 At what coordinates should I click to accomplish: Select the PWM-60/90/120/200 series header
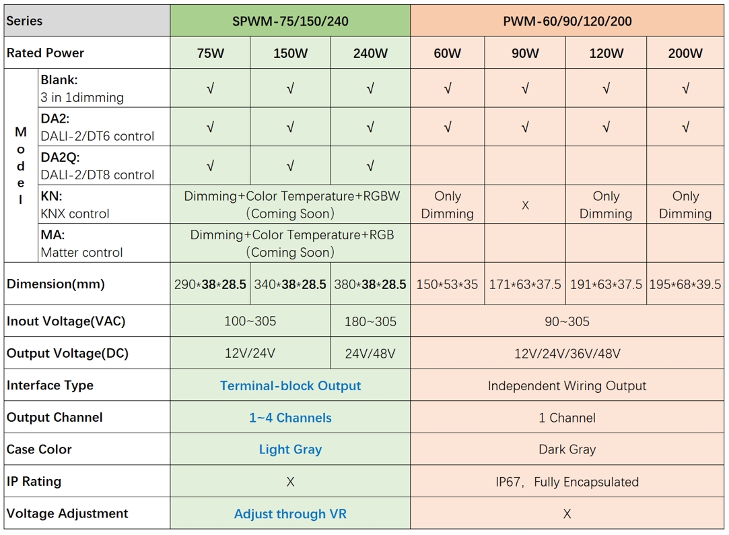pyautogui.click(x=567, y=21)
